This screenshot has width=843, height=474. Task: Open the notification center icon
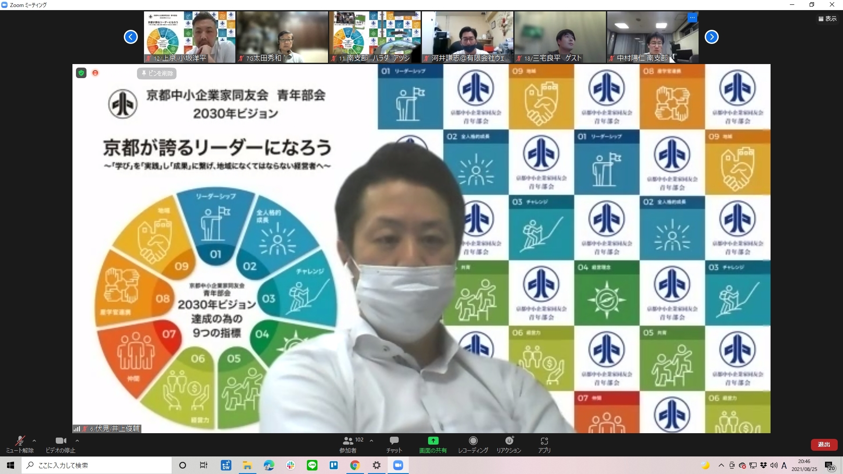point(830,466)
